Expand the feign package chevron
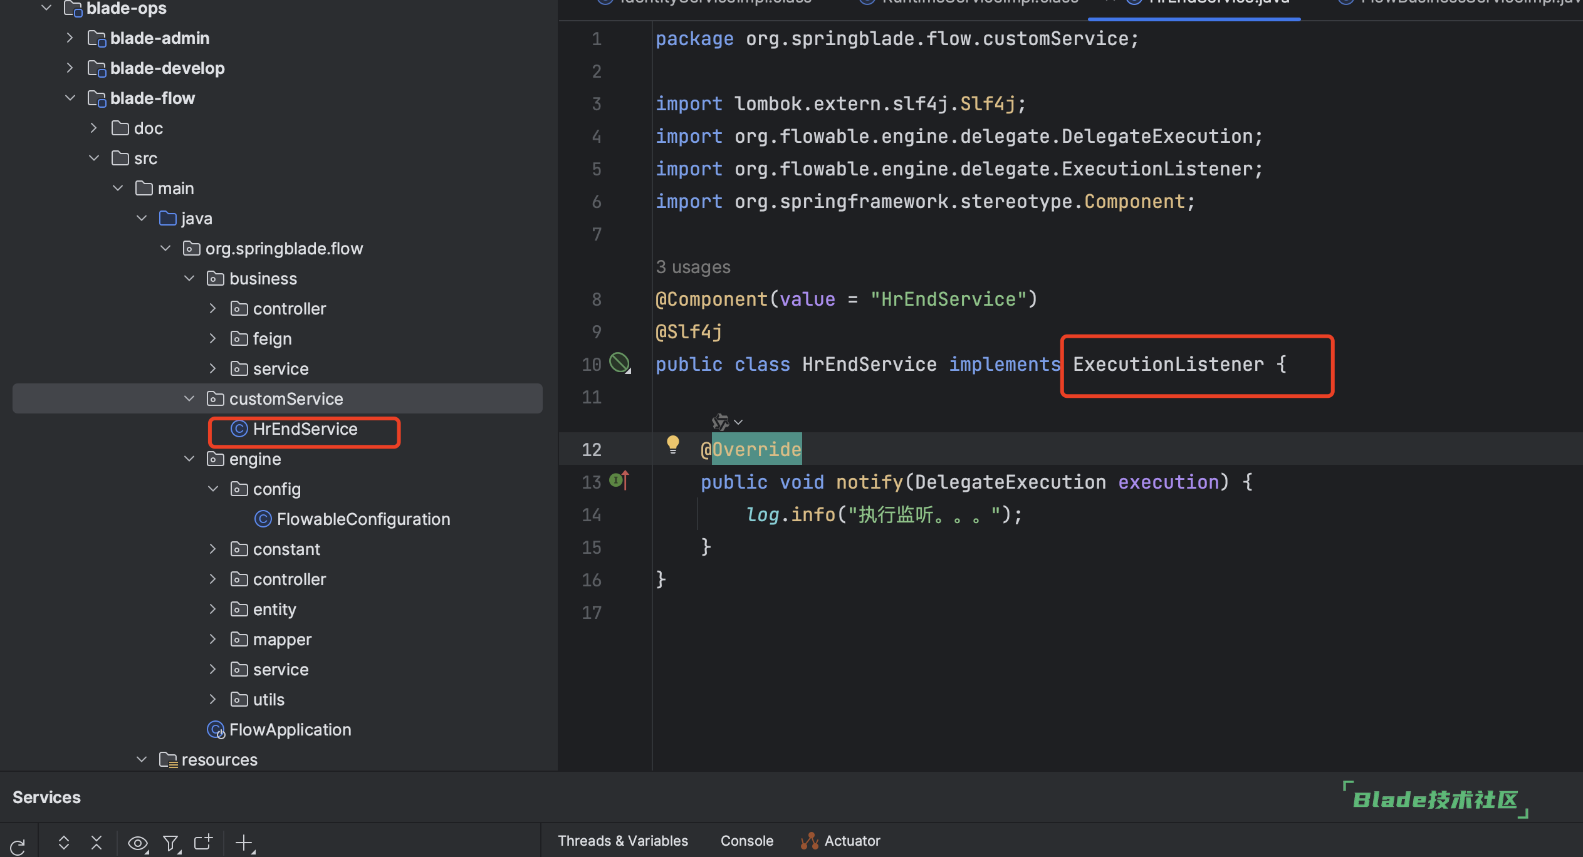Image resolution: width=1583 pixels, height=857 pixels. (212, 339)
